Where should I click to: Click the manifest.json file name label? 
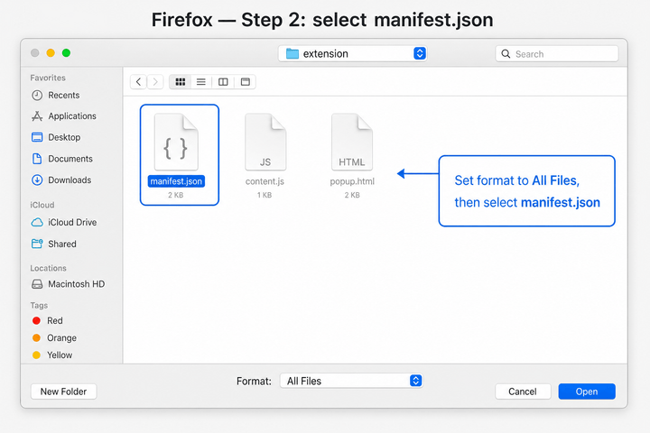click(176, 181)
